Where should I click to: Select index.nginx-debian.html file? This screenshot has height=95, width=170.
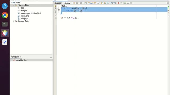pyautogui.click(x=31, y=13)
